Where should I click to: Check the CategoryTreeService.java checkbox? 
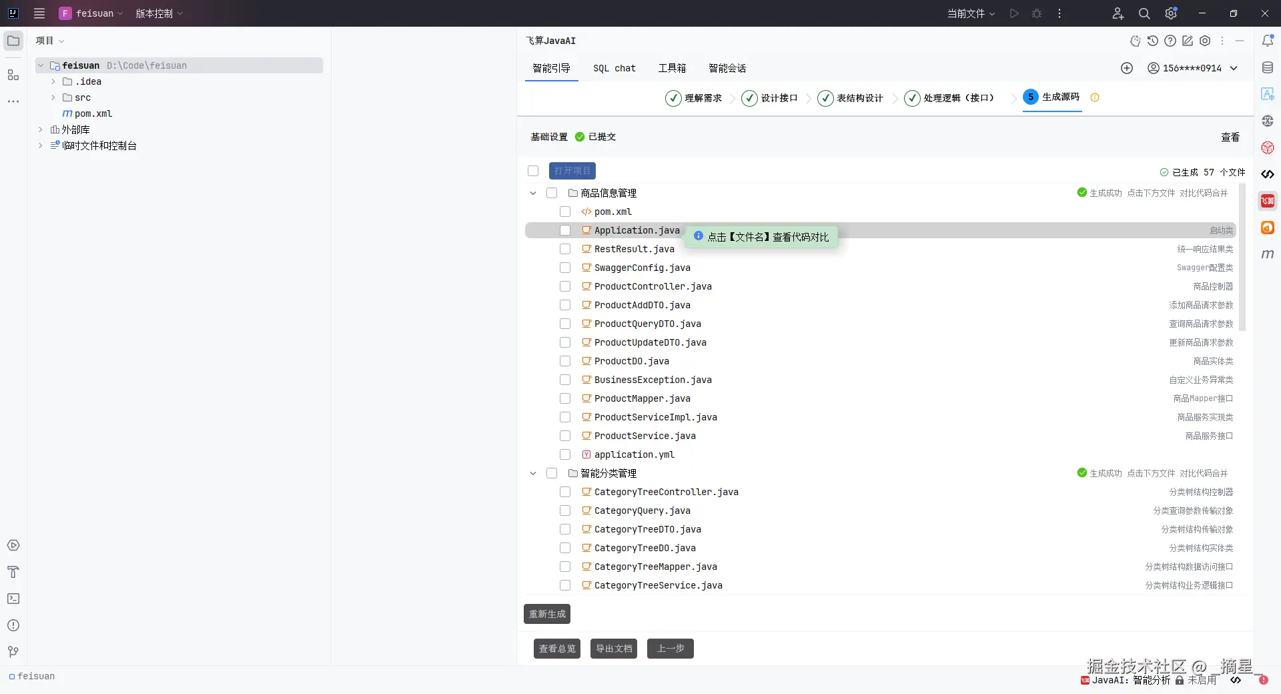coord(565,585)
